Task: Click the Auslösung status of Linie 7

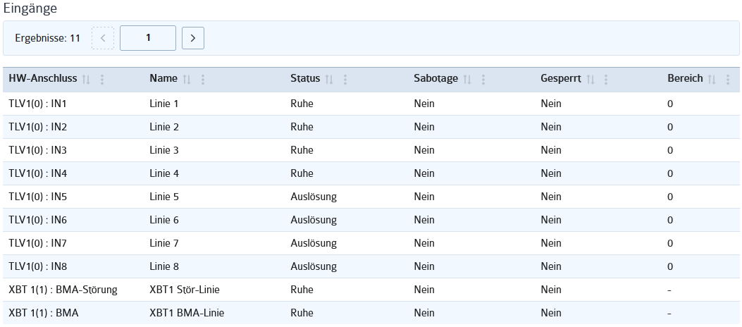Action: tap(314, 242)
